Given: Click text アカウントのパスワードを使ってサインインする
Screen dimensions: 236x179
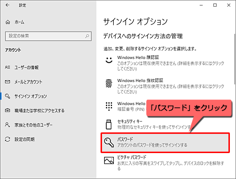Looking at the screenshot, I should point(152,145).
